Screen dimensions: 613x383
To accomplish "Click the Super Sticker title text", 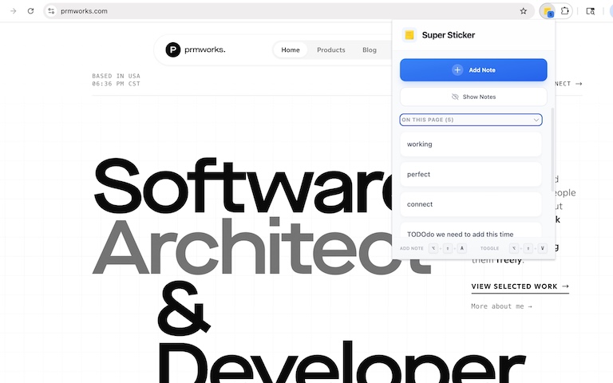I will coord(449,35).
